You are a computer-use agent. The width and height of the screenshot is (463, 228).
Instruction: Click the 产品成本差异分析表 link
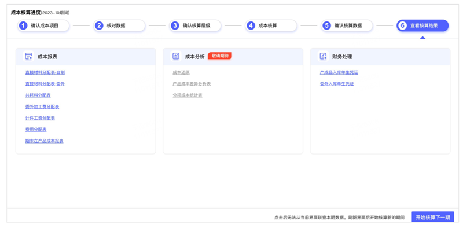coord(192,84)
